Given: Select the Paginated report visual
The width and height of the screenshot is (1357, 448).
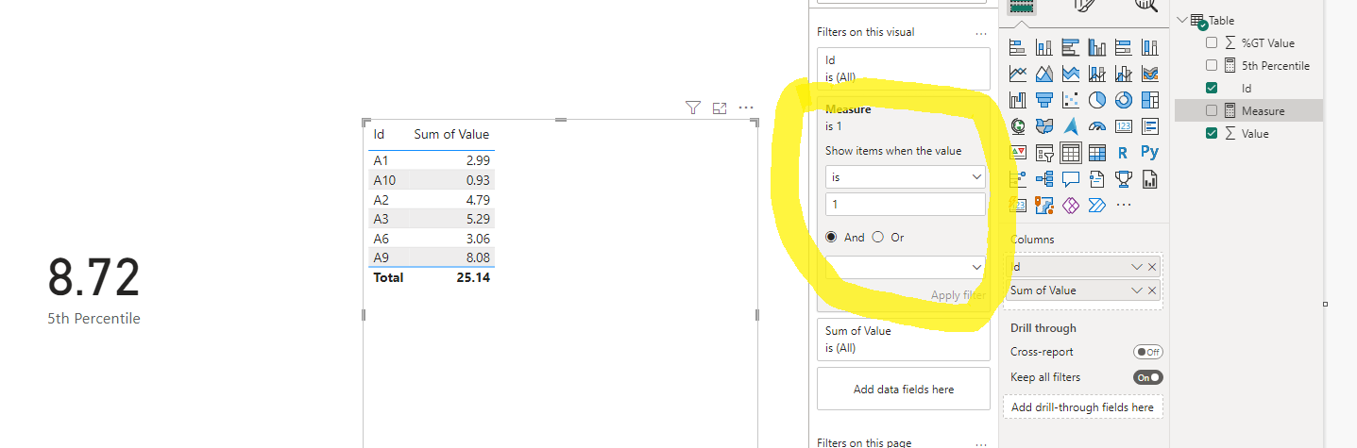Looking at the screenshot, I should click(1150, 179).
